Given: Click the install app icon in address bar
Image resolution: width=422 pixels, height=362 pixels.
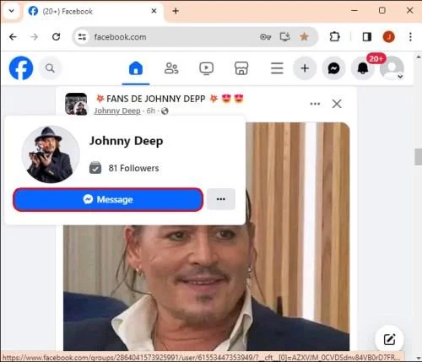Looking at the screenshot, I should coord(284,37).
